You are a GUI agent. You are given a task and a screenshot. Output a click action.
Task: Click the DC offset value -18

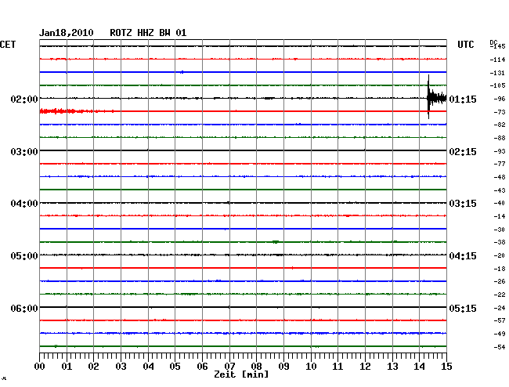[x=500, y=269]
